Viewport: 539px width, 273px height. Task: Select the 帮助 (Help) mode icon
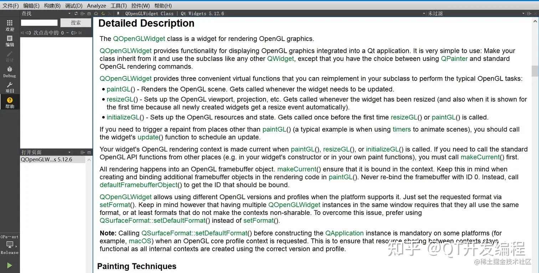click(x=9, y=104)
